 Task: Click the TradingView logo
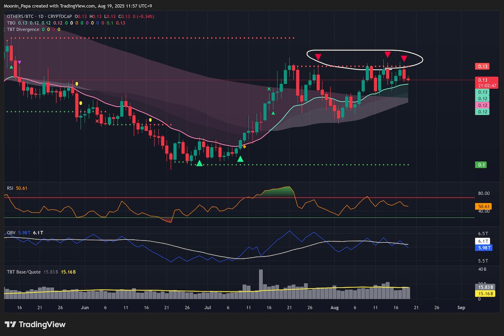35,324
